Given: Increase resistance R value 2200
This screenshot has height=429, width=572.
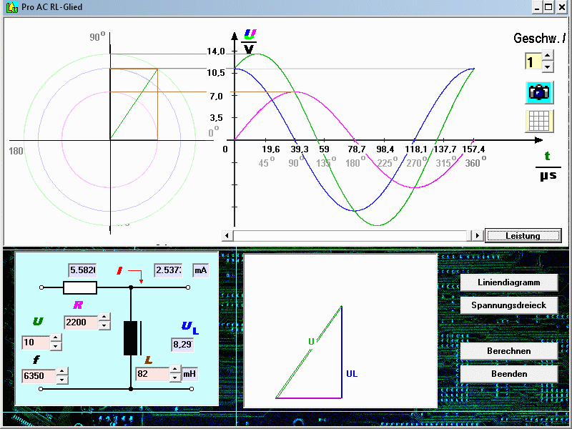Looking at the screenshot, I should 104,317.
